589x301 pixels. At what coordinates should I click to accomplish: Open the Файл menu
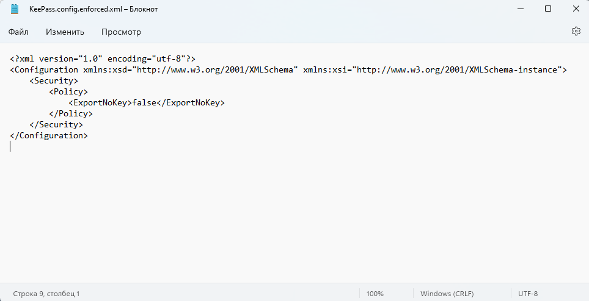pos(19,32)
